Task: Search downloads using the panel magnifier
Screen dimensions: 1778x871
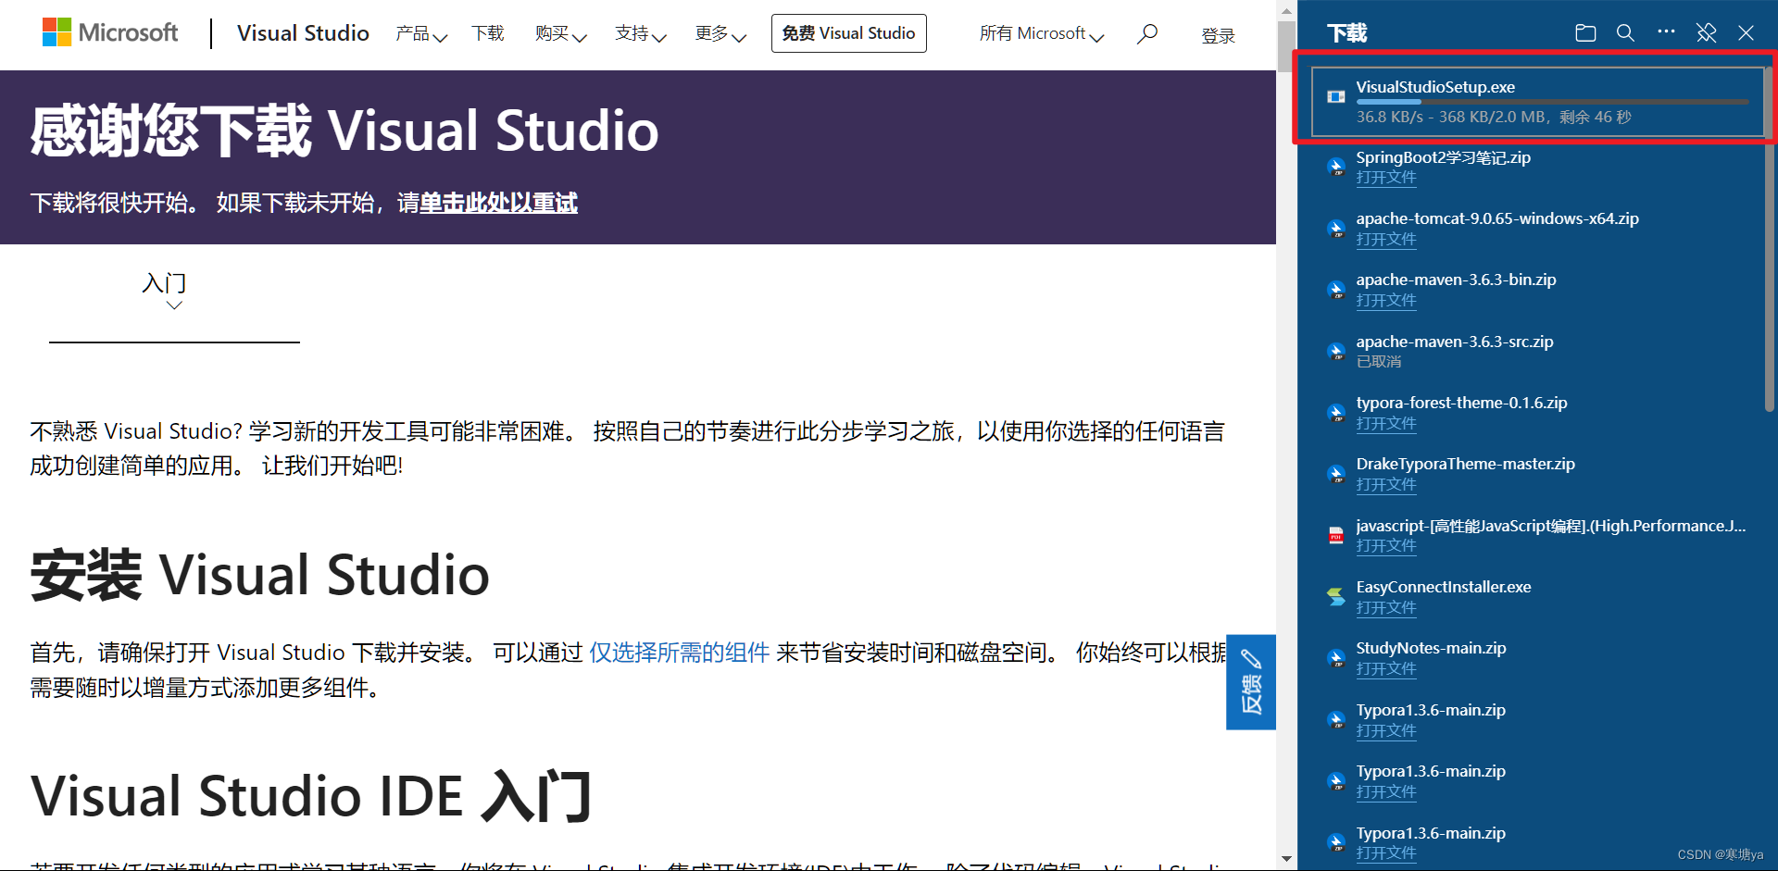Action: 1625,33
